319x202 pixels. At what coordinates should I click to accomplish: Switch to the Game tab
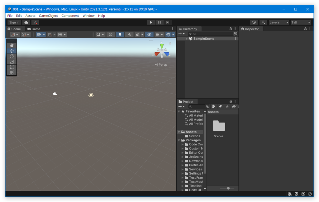34,29
